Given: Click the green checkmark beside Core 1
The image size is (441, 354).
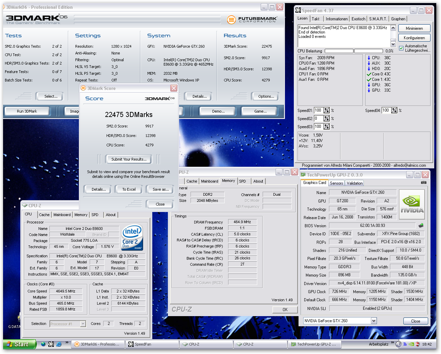Looking at the screenshot, I should [369, 79].
